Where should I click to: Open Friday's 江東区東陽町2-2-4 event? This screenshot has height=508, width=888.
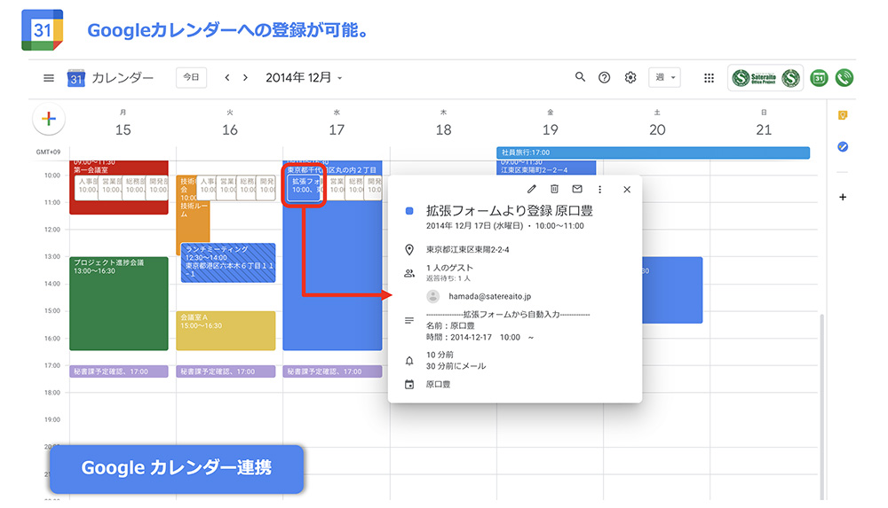click(546, 167)
